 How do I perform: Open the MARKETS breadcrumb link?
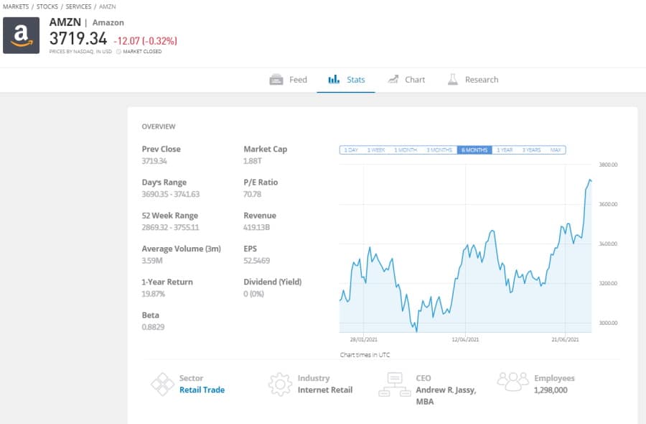click(16, 6)
